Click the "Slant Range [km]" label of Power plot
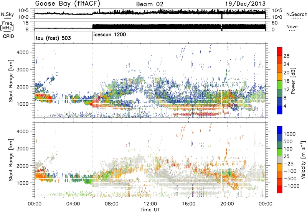This screenshot has height=212, width=307. coord(11,81)
